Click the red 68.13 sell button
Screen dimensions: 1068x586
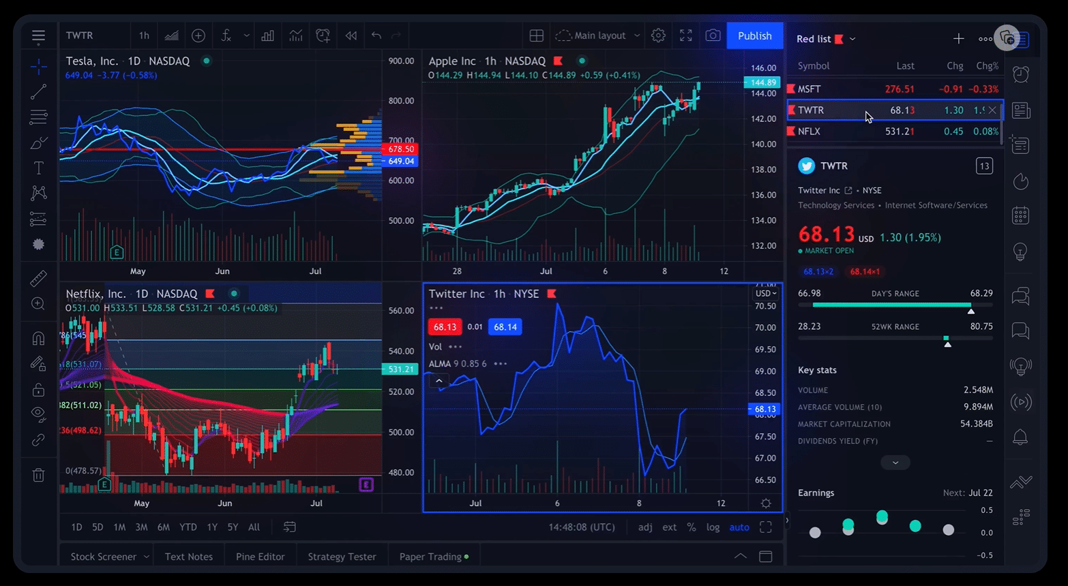445,327
